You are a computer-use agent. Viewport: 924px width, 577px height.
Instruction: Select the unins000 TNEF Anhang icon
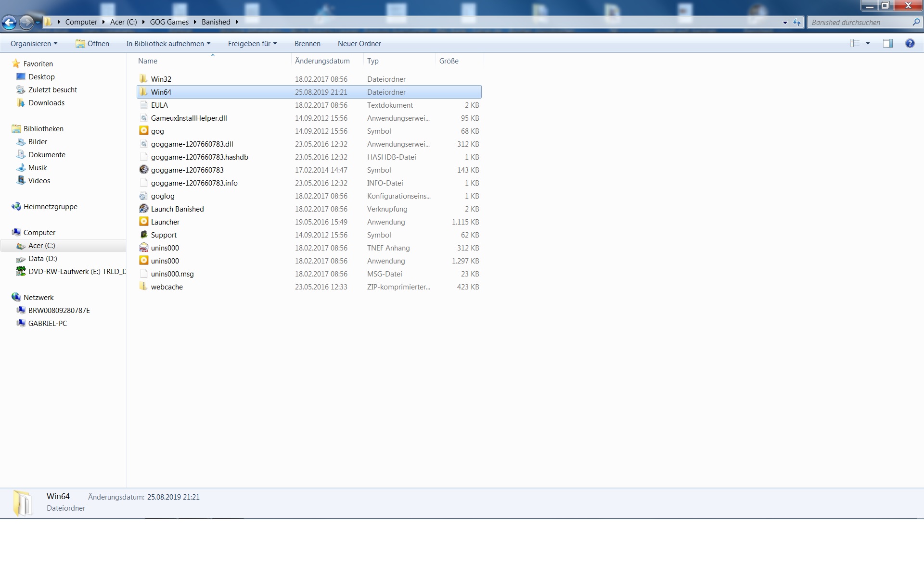coord(143,248)
